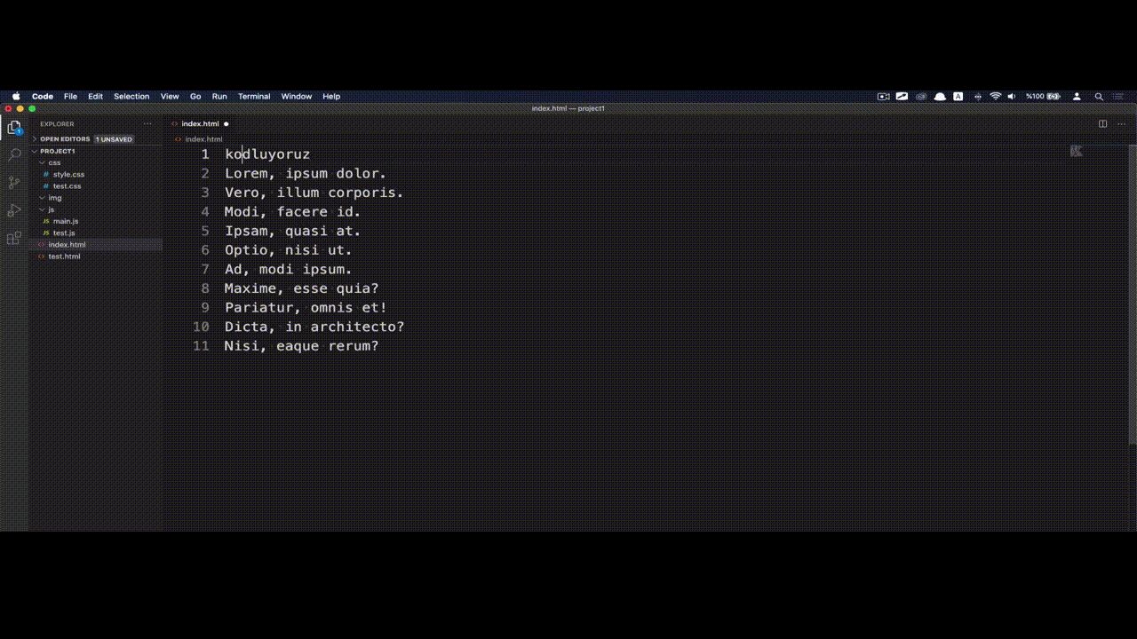This screenshot has width=1137, height=639.
Task: Open Explorer panel more actions ellipsis
Action: [x=147, y=124]
